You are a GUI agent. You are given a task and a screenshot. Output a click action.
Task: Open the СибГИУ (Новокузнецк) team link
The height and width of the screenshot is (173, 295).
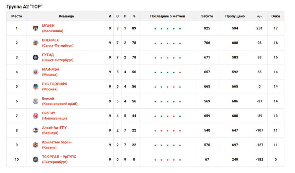click(x=54, y=116)
